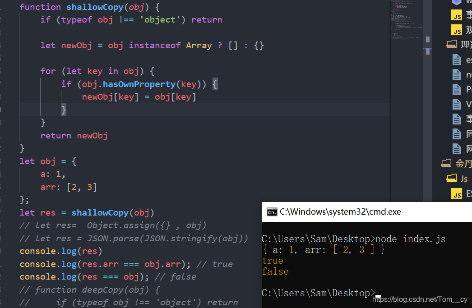Viewport: 472px width, 308px height.
Task: Click the last 'C:\Users\Sam\Desktop>' prompt in cmd
Action: 319,293
